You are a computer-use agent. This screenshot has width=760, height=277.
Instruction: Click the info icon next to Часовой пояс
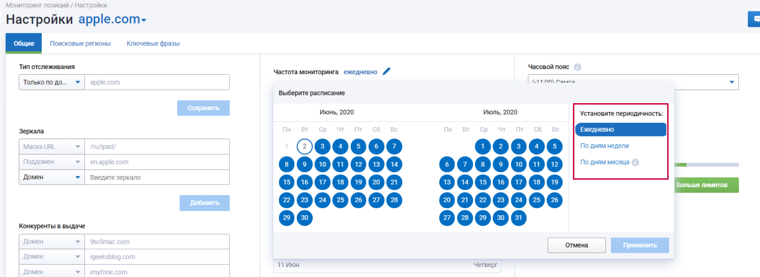pyautogui.click(x=578, y=67)
